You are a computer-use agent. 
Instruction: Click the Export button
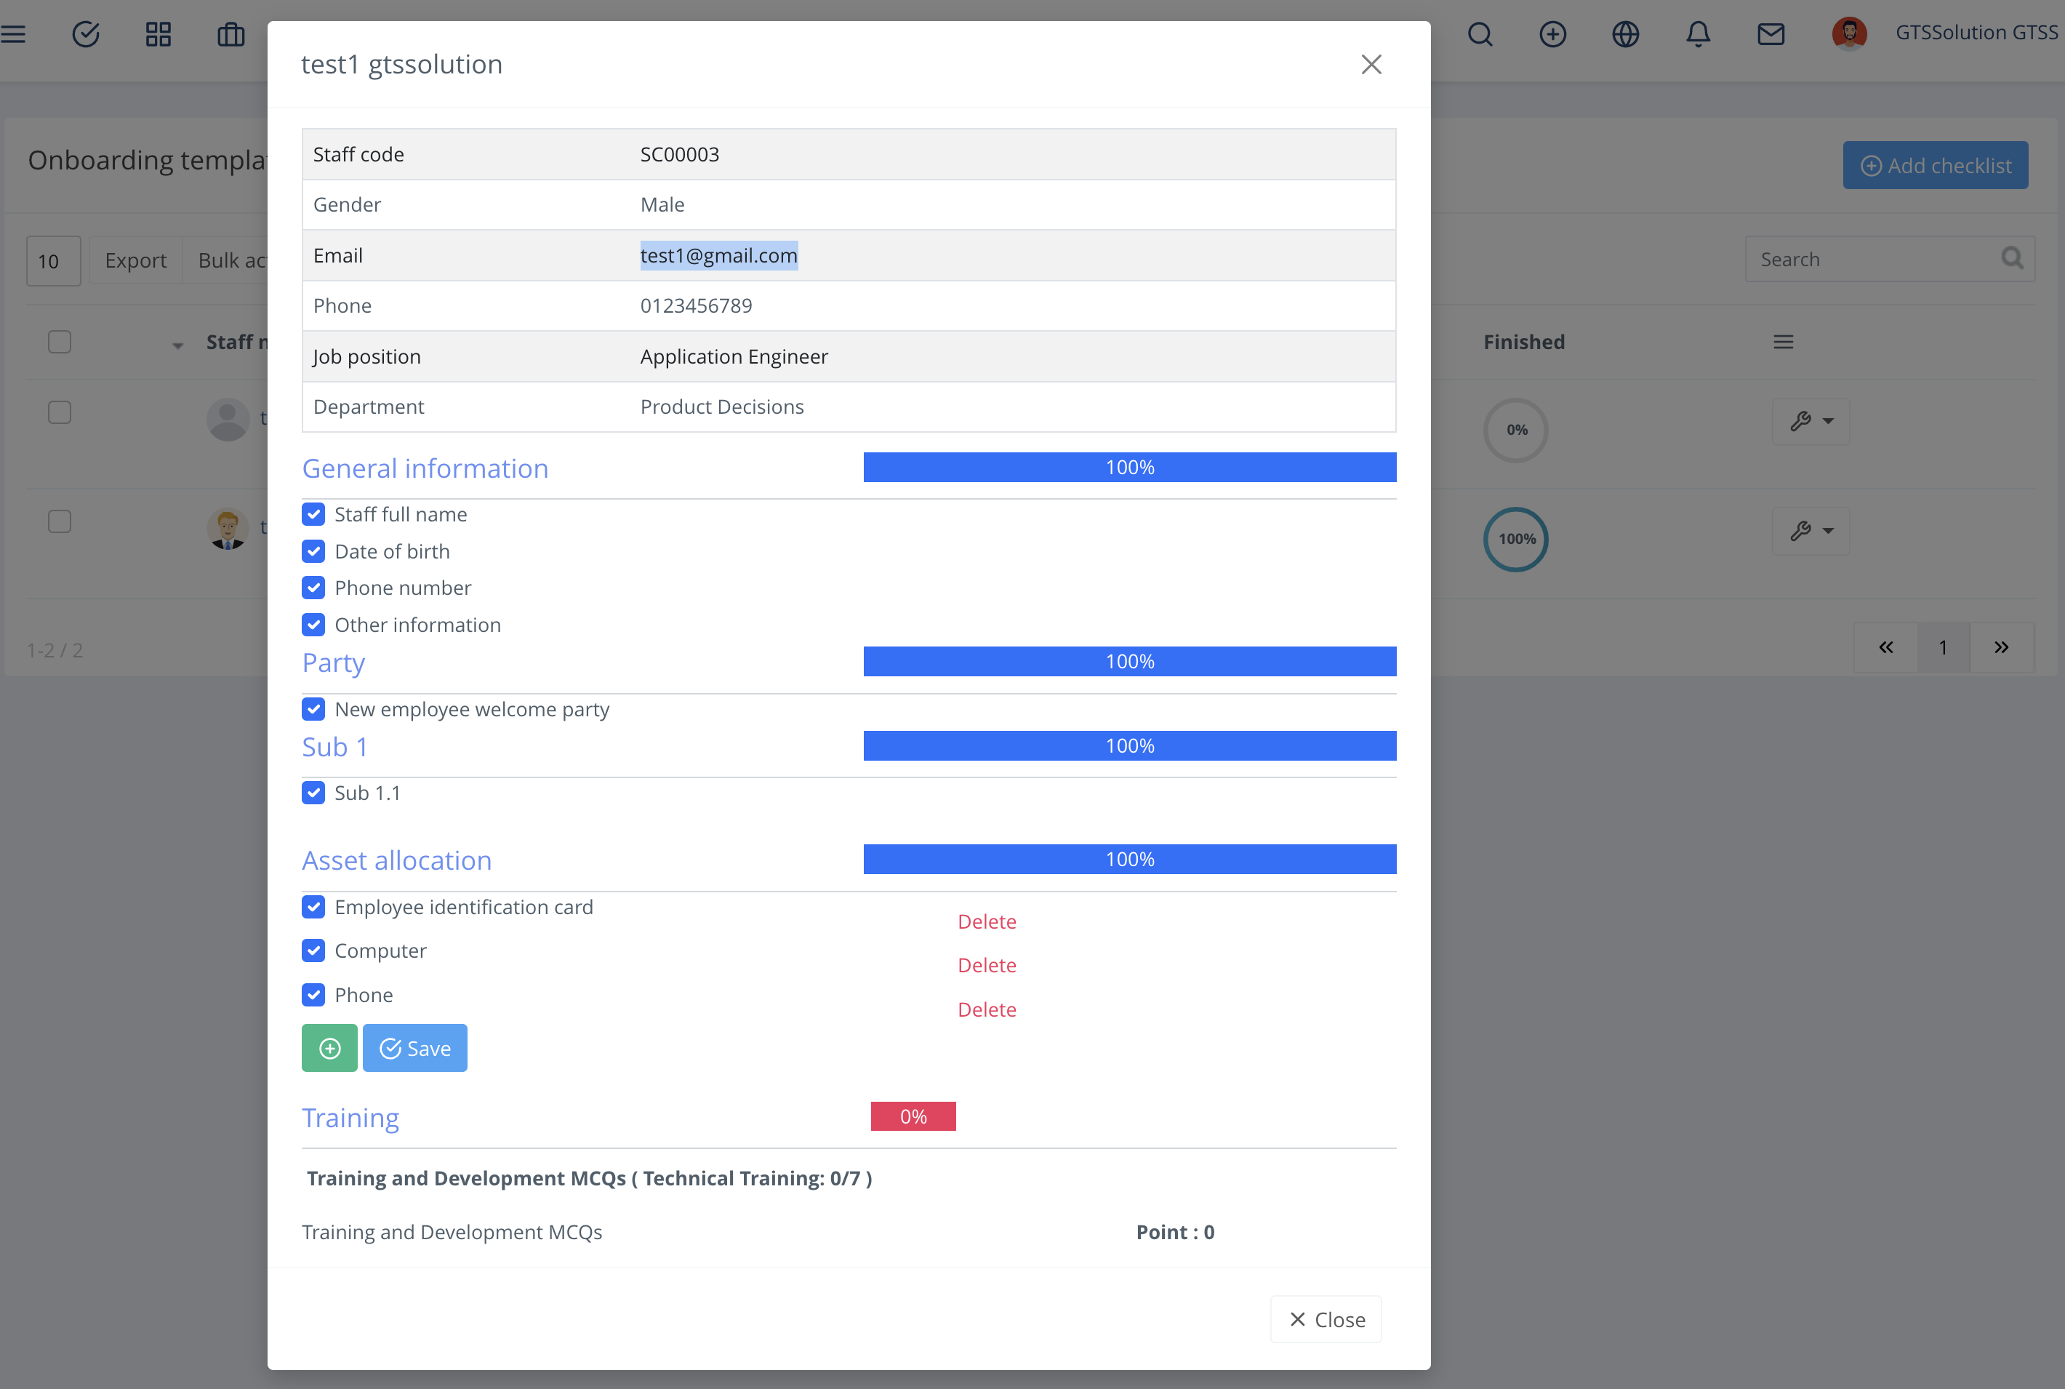pos(135,260)
